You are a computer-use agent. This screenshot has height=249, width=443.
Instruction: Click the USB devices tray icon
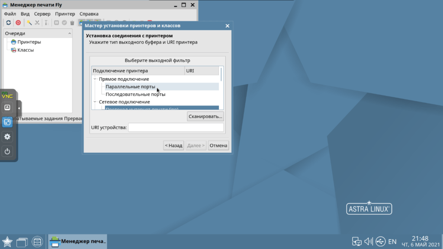(x=380, y=241)
